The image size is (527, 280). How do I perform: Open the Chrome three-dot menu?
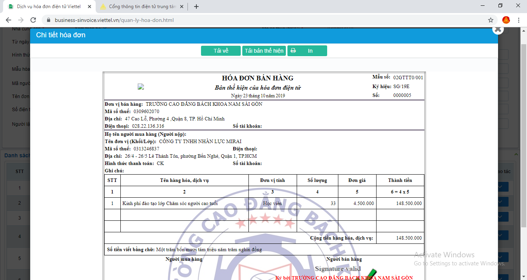pyautogui.click(x=519, y=20)
